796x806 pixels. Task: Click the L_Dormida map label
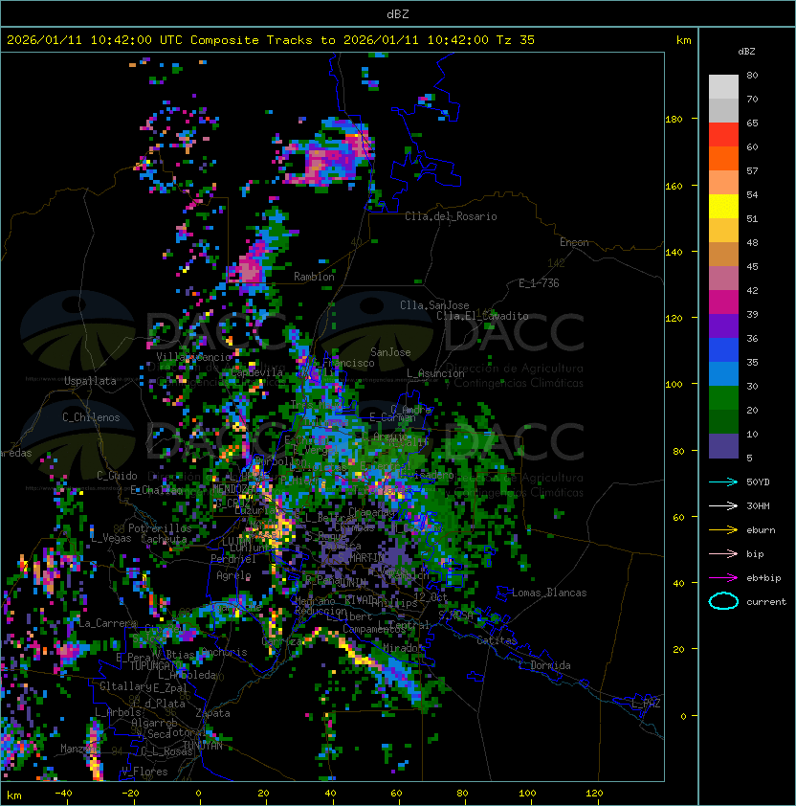coord(544,665)
